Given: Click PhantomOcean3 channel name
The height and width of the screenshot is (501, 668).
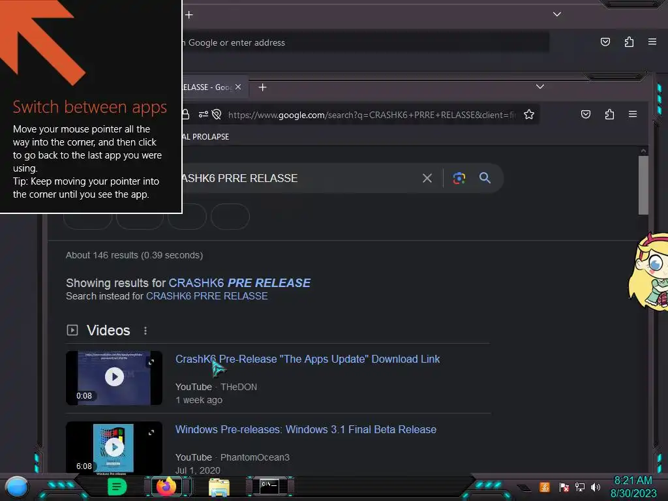Looking at the screenshot, I should pyautogui.click(x=255, y=457).
